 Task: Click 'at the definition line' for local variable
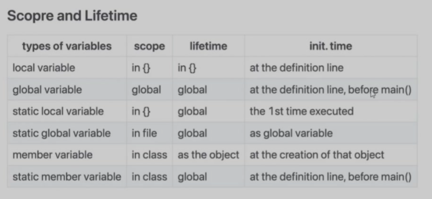coord(296,67)
